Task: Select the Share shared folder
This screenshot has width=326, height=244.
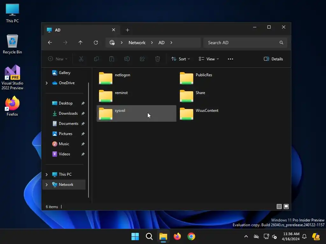Action: pyautogui.click(x=217, y=96)
